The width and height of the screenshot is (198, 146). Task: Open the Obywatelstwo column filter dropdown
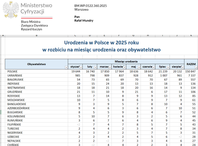[66, 67]
